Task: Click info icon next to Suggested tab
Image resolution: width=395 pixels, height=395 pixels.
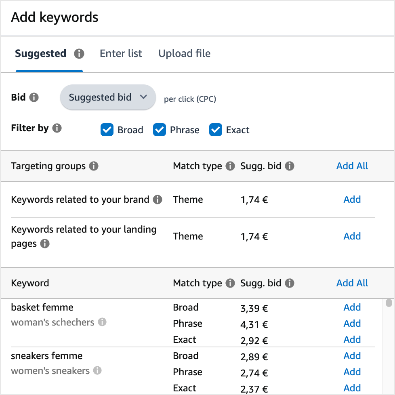Action: 79,54
